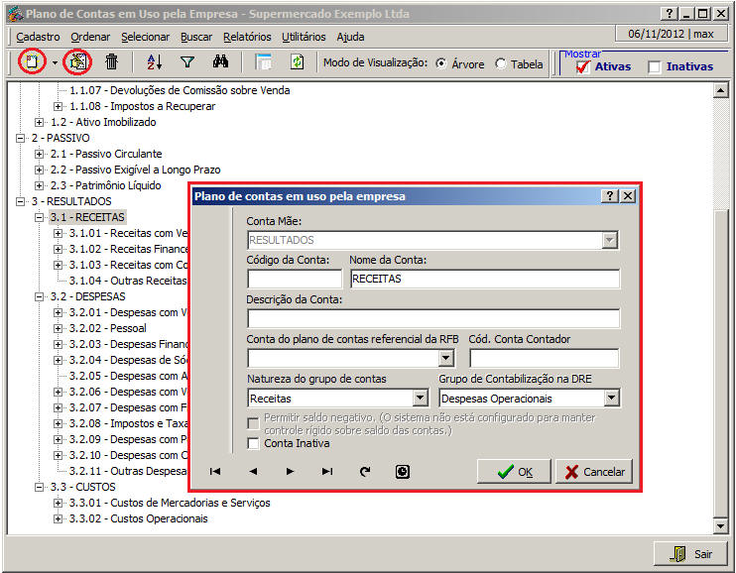
Task: Go to last record in dialog
Action: [327, 472]
